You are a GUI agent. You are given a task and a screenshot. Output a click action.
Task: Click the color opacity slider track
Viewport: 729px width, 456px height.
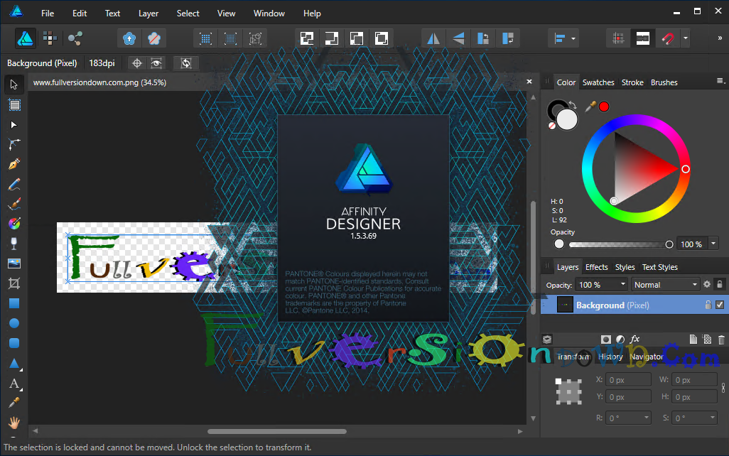(619, 244)
